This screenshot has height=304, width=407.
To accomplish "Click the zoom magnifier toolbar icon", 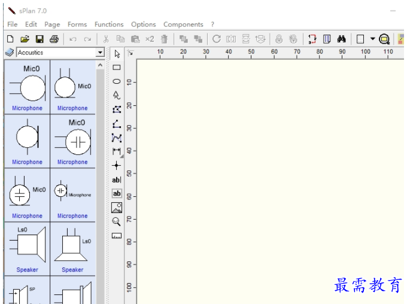I will tap(384, 39).
